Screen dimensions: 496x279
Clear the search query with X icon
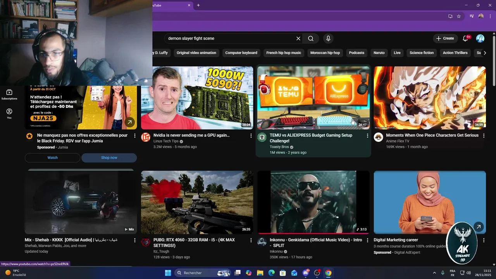coord(298,38)
